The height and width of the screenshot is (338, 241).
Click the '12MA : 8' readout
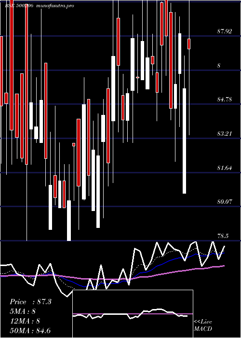pos(25,321)
